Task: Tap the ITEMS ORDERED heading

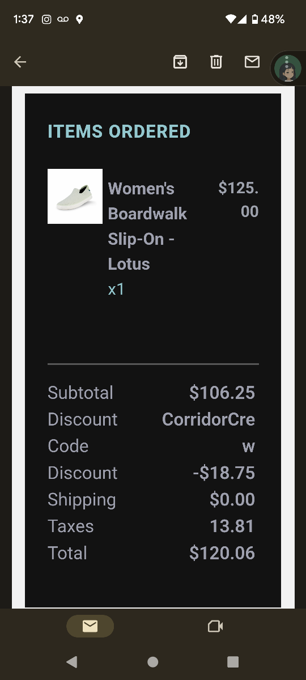Action: point(119,131)
